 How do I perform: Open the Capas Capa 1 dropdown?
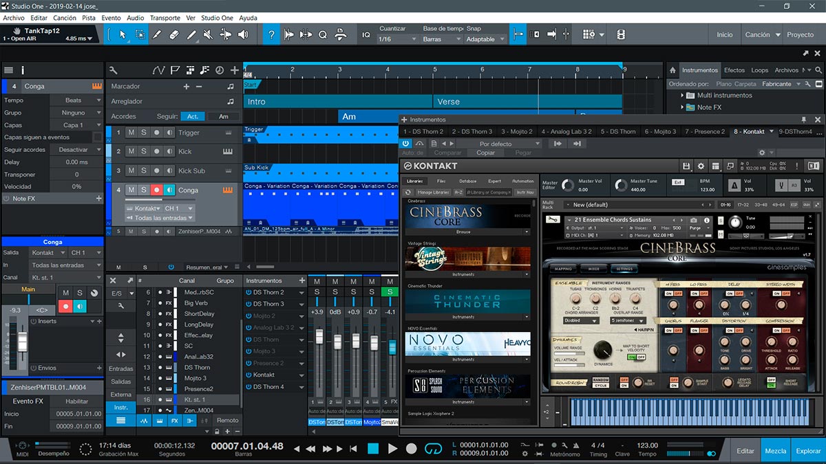[x=76, y=125]
